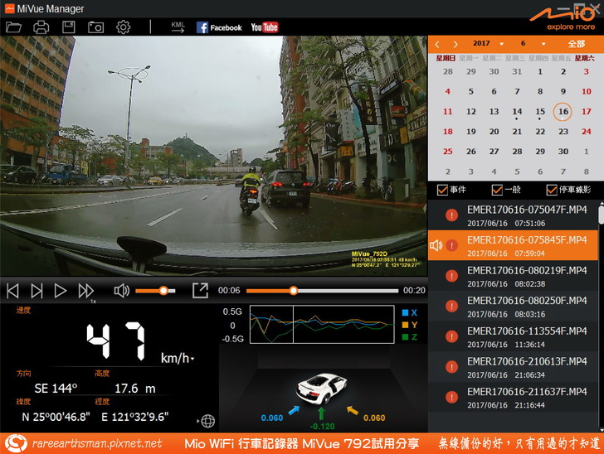604x454 pixels.
Task: Open EMER170616-080219F.MP4 file
Action: (x=513, y=276)
